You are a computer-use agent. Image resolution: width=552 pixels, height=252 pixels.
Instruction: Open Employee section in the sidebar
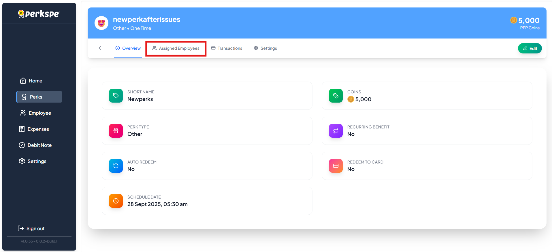pyautogui.click(x=35, y=113)
